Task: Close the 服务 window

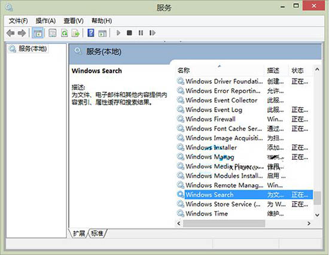Action: click(x=314, y=5)
